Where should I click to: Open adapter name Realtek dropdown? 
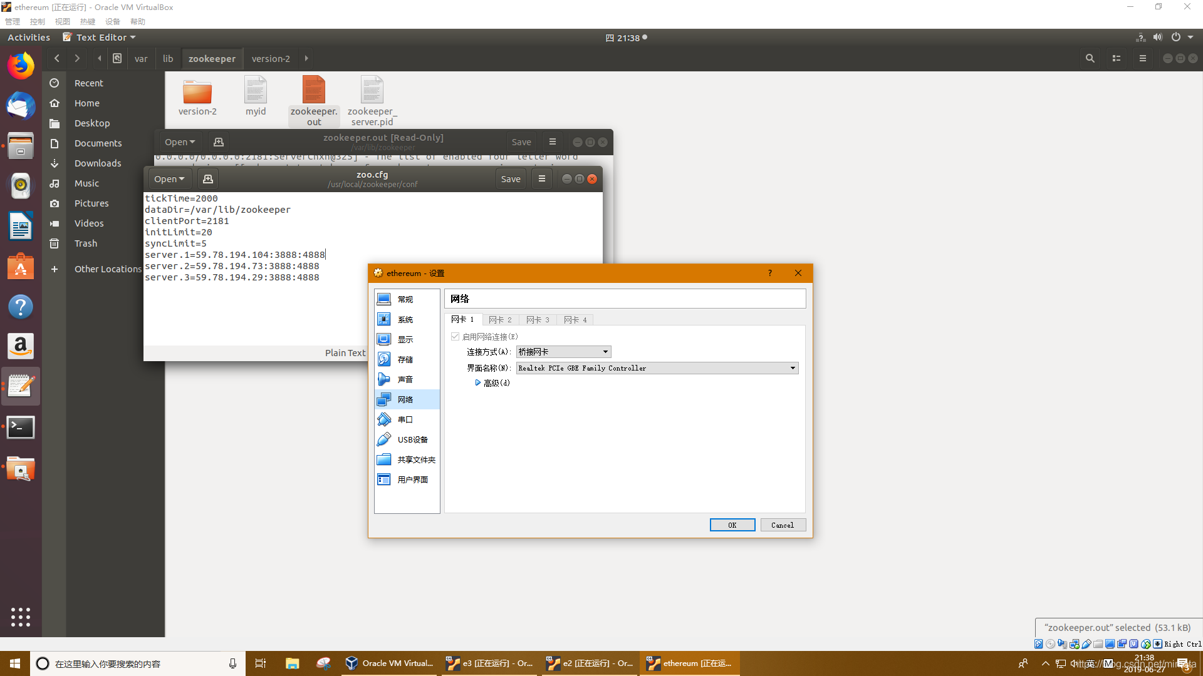tap(657, 368)
